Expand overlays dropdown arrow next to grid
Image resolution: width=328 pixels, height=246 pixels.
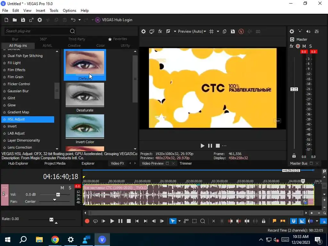pos(218,31)
